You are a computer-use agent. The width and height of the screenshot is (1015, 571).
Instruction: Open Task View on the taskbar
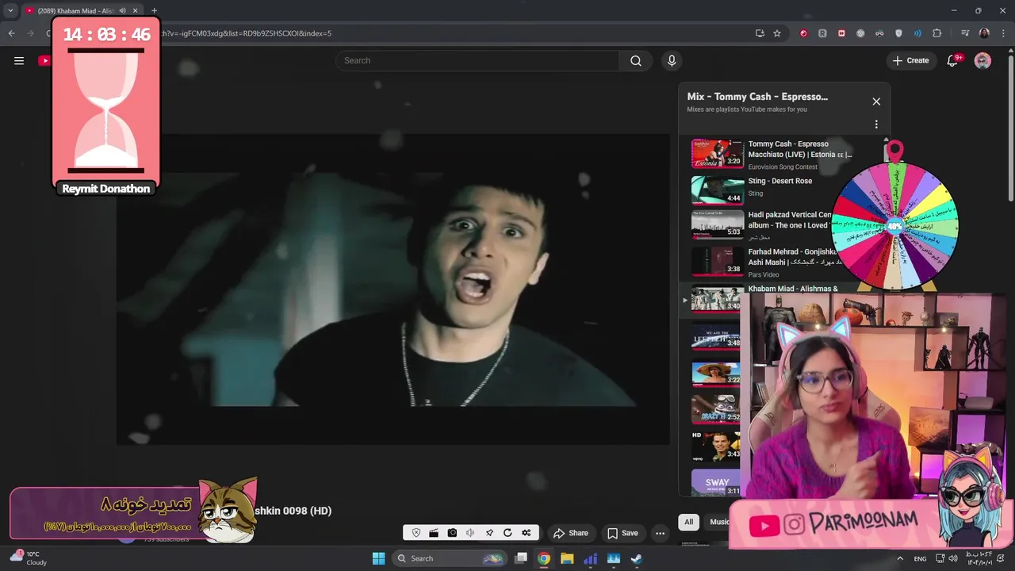tap(521, 558)
